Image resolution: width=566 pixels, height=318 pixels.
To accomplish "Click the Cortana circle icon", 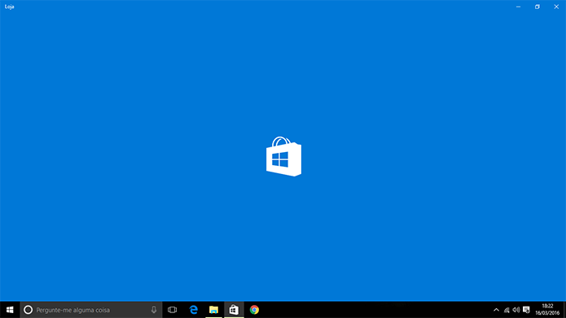I will click(x=29, y=310).
